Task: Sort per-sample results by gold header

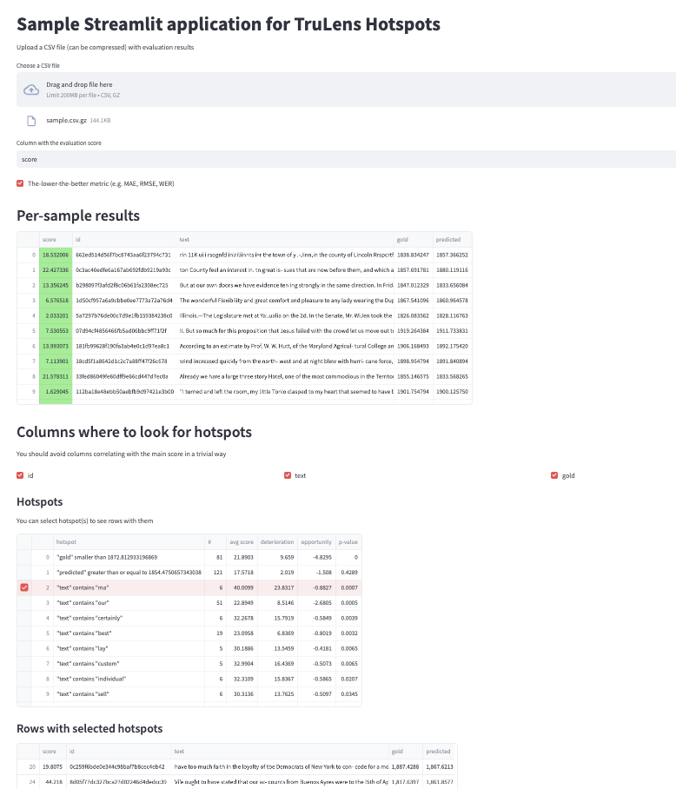Action: [x=414, y=240]
